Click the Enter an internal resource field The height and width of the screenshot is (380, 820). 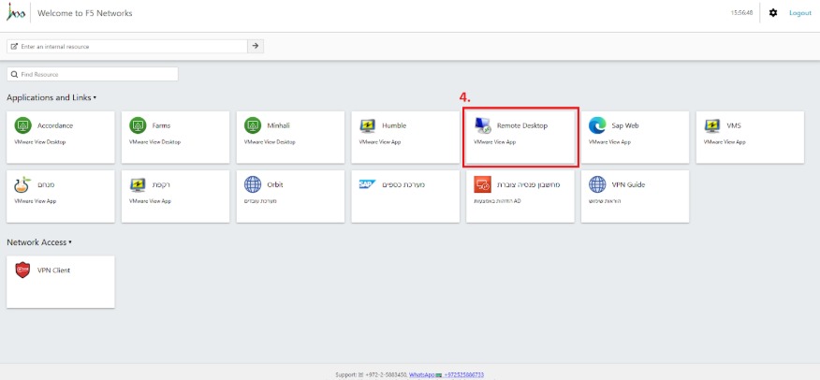[x=129, y=46]
